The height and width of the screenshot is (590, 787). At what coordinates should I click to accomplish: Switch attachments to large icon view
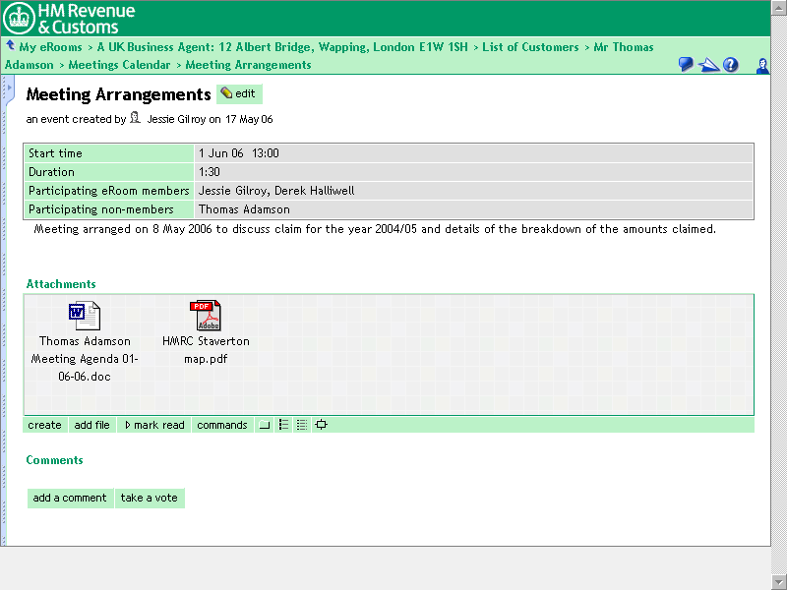tap(265, 425)
